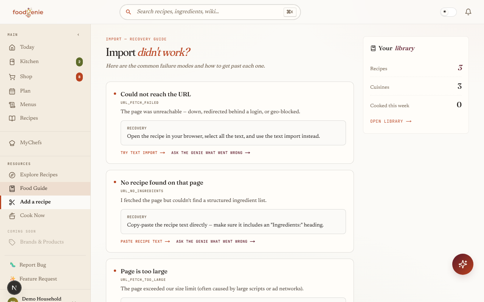
Task: Click the Report Bug caterpillar icon
Action: pyautogui.click(x=12, y=265)
